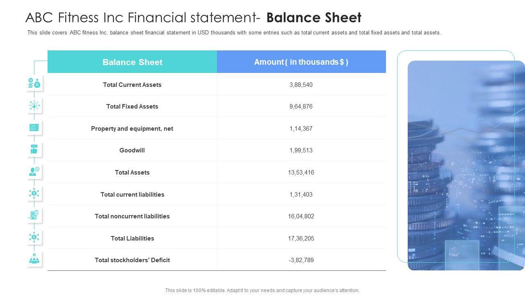Select the dollar arrows icon beside Total Liabilities
Image resolution: width=525 pixels, height=295 pixels.
(34, 237)
